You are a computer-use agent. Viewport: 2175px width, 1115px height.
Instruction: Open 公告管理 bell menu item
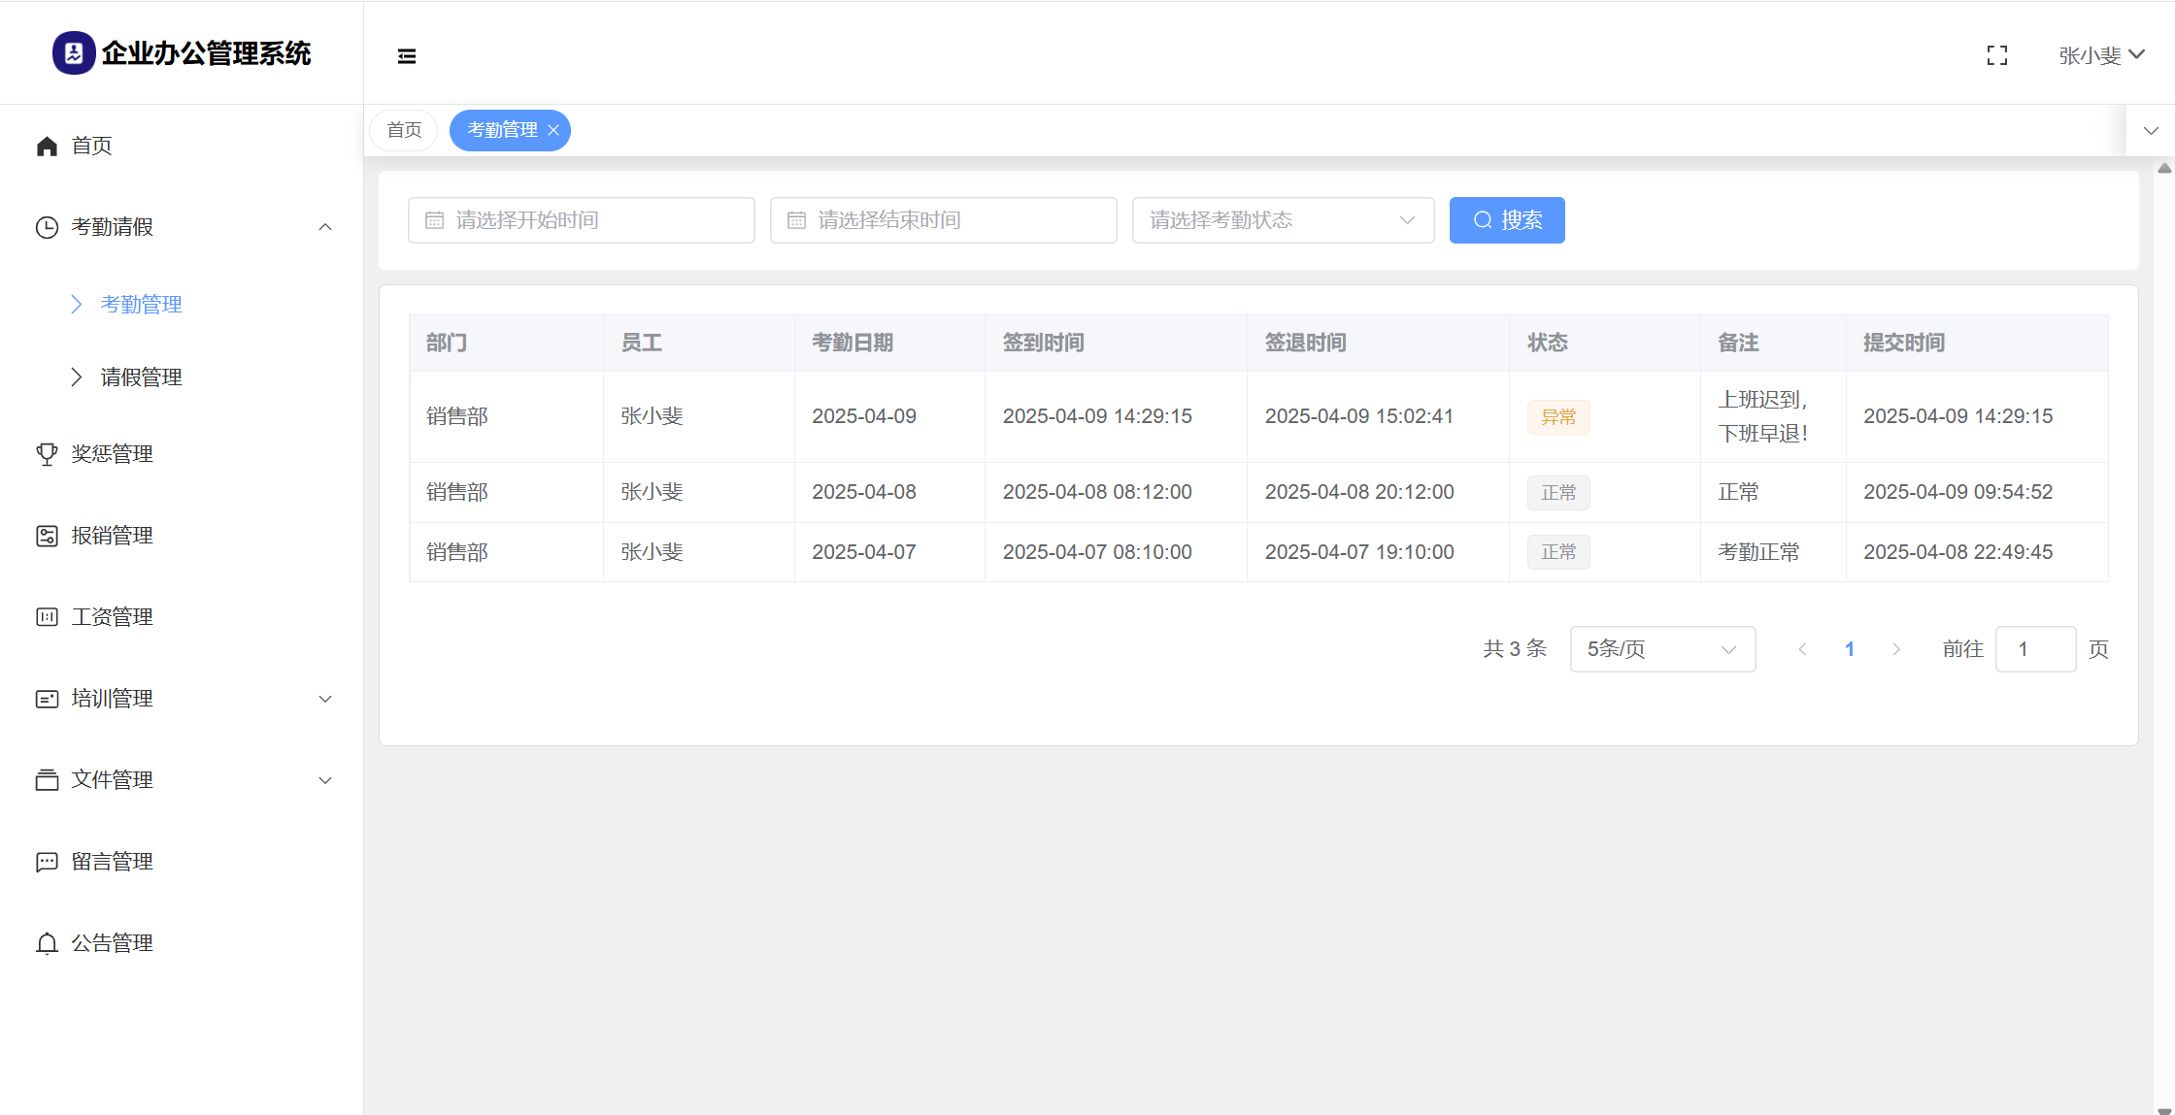(112, 943)
